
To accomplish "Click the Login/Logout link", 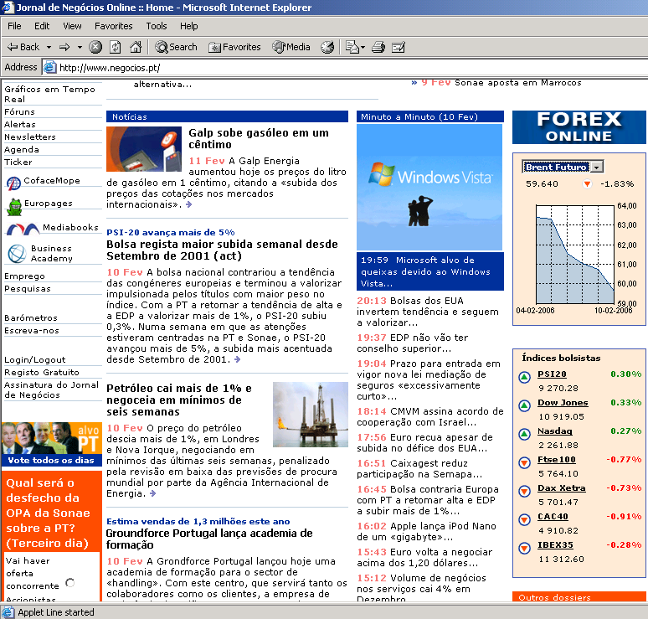I will click(34, 359).
